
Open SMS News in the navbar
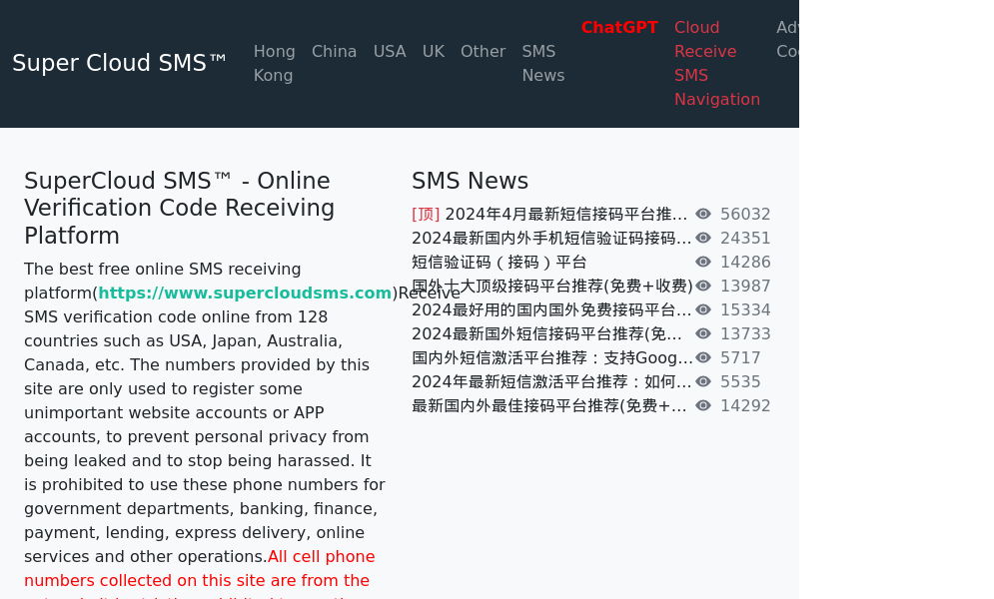coord(542,63)
